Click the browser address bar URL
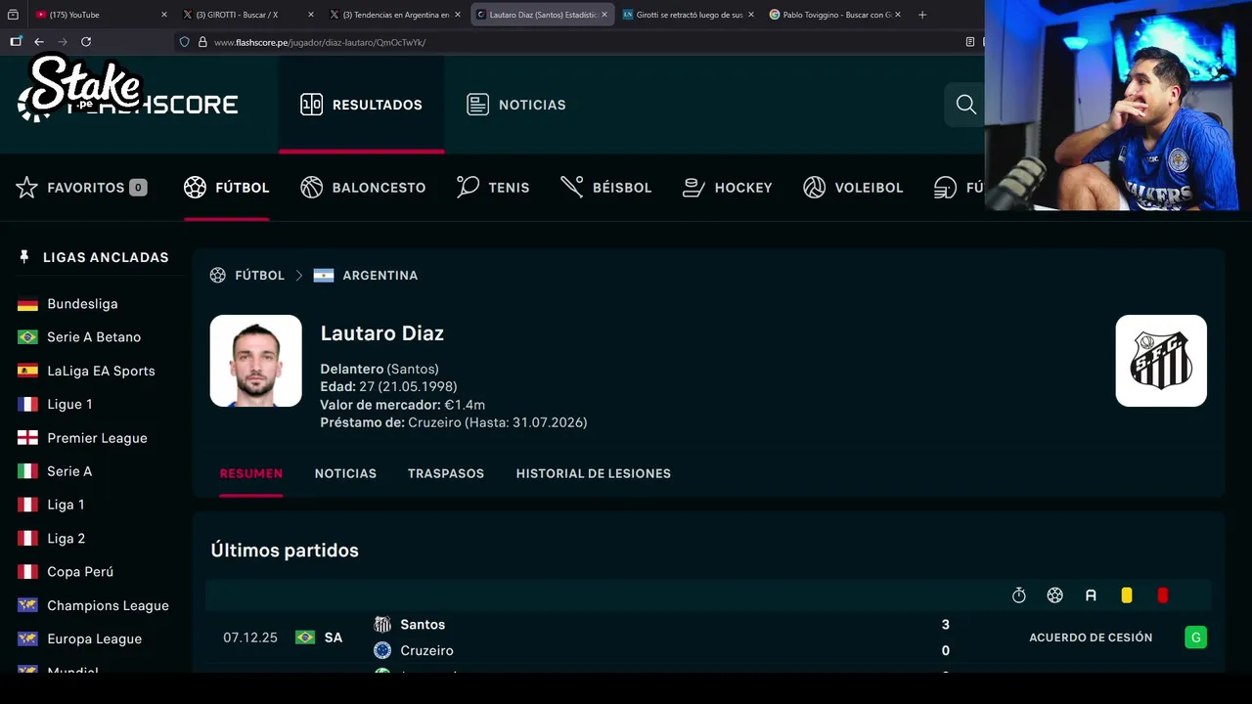Image resolution: width=1252 pixels, height=704 pixels. click(x=320, y=42)
